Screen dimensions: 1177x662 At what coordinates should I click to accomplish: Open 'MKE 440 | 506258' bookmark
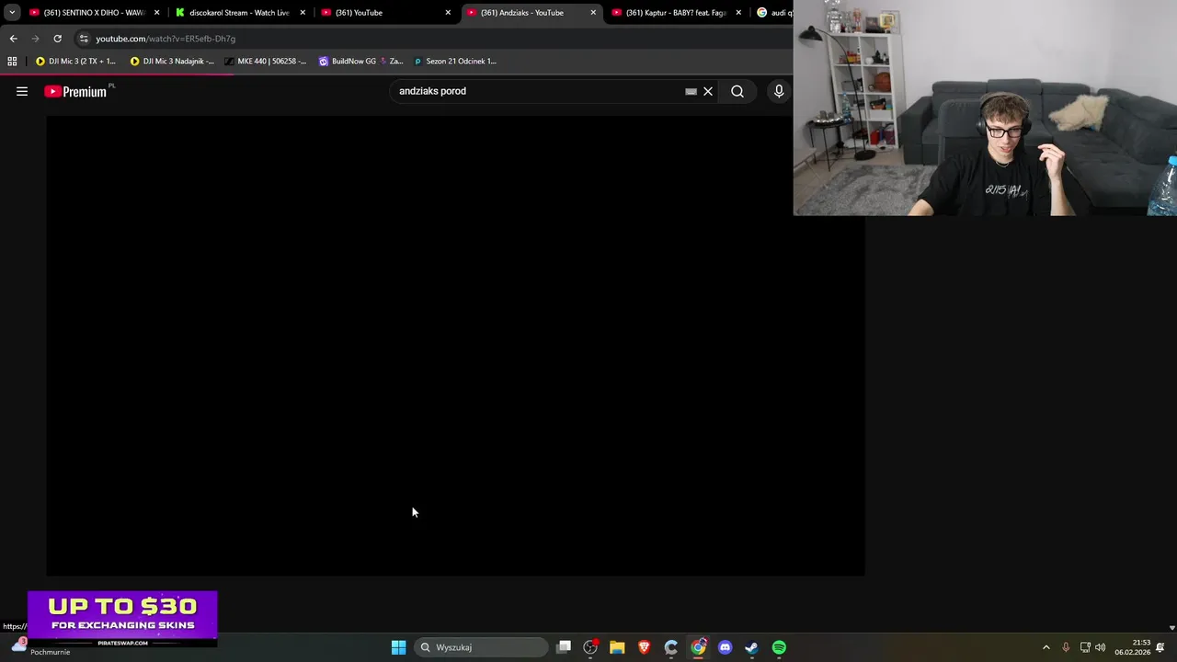pyautogui.click(x=266, y=61)
